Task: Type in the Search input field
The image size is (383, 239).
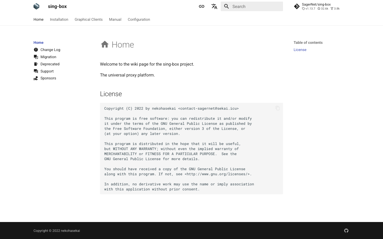Action: tap(255, 6)
